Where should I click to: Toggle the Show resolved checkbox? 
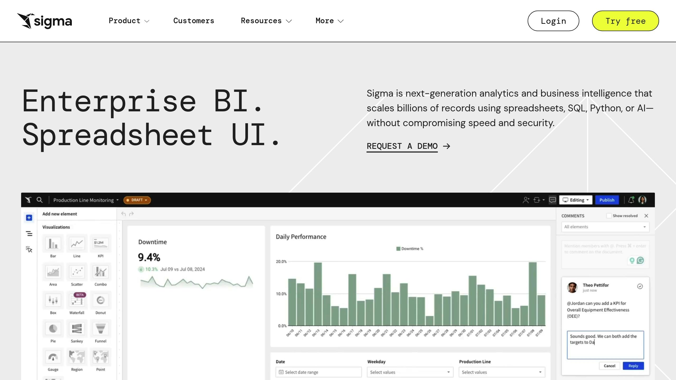coord(609,216)
